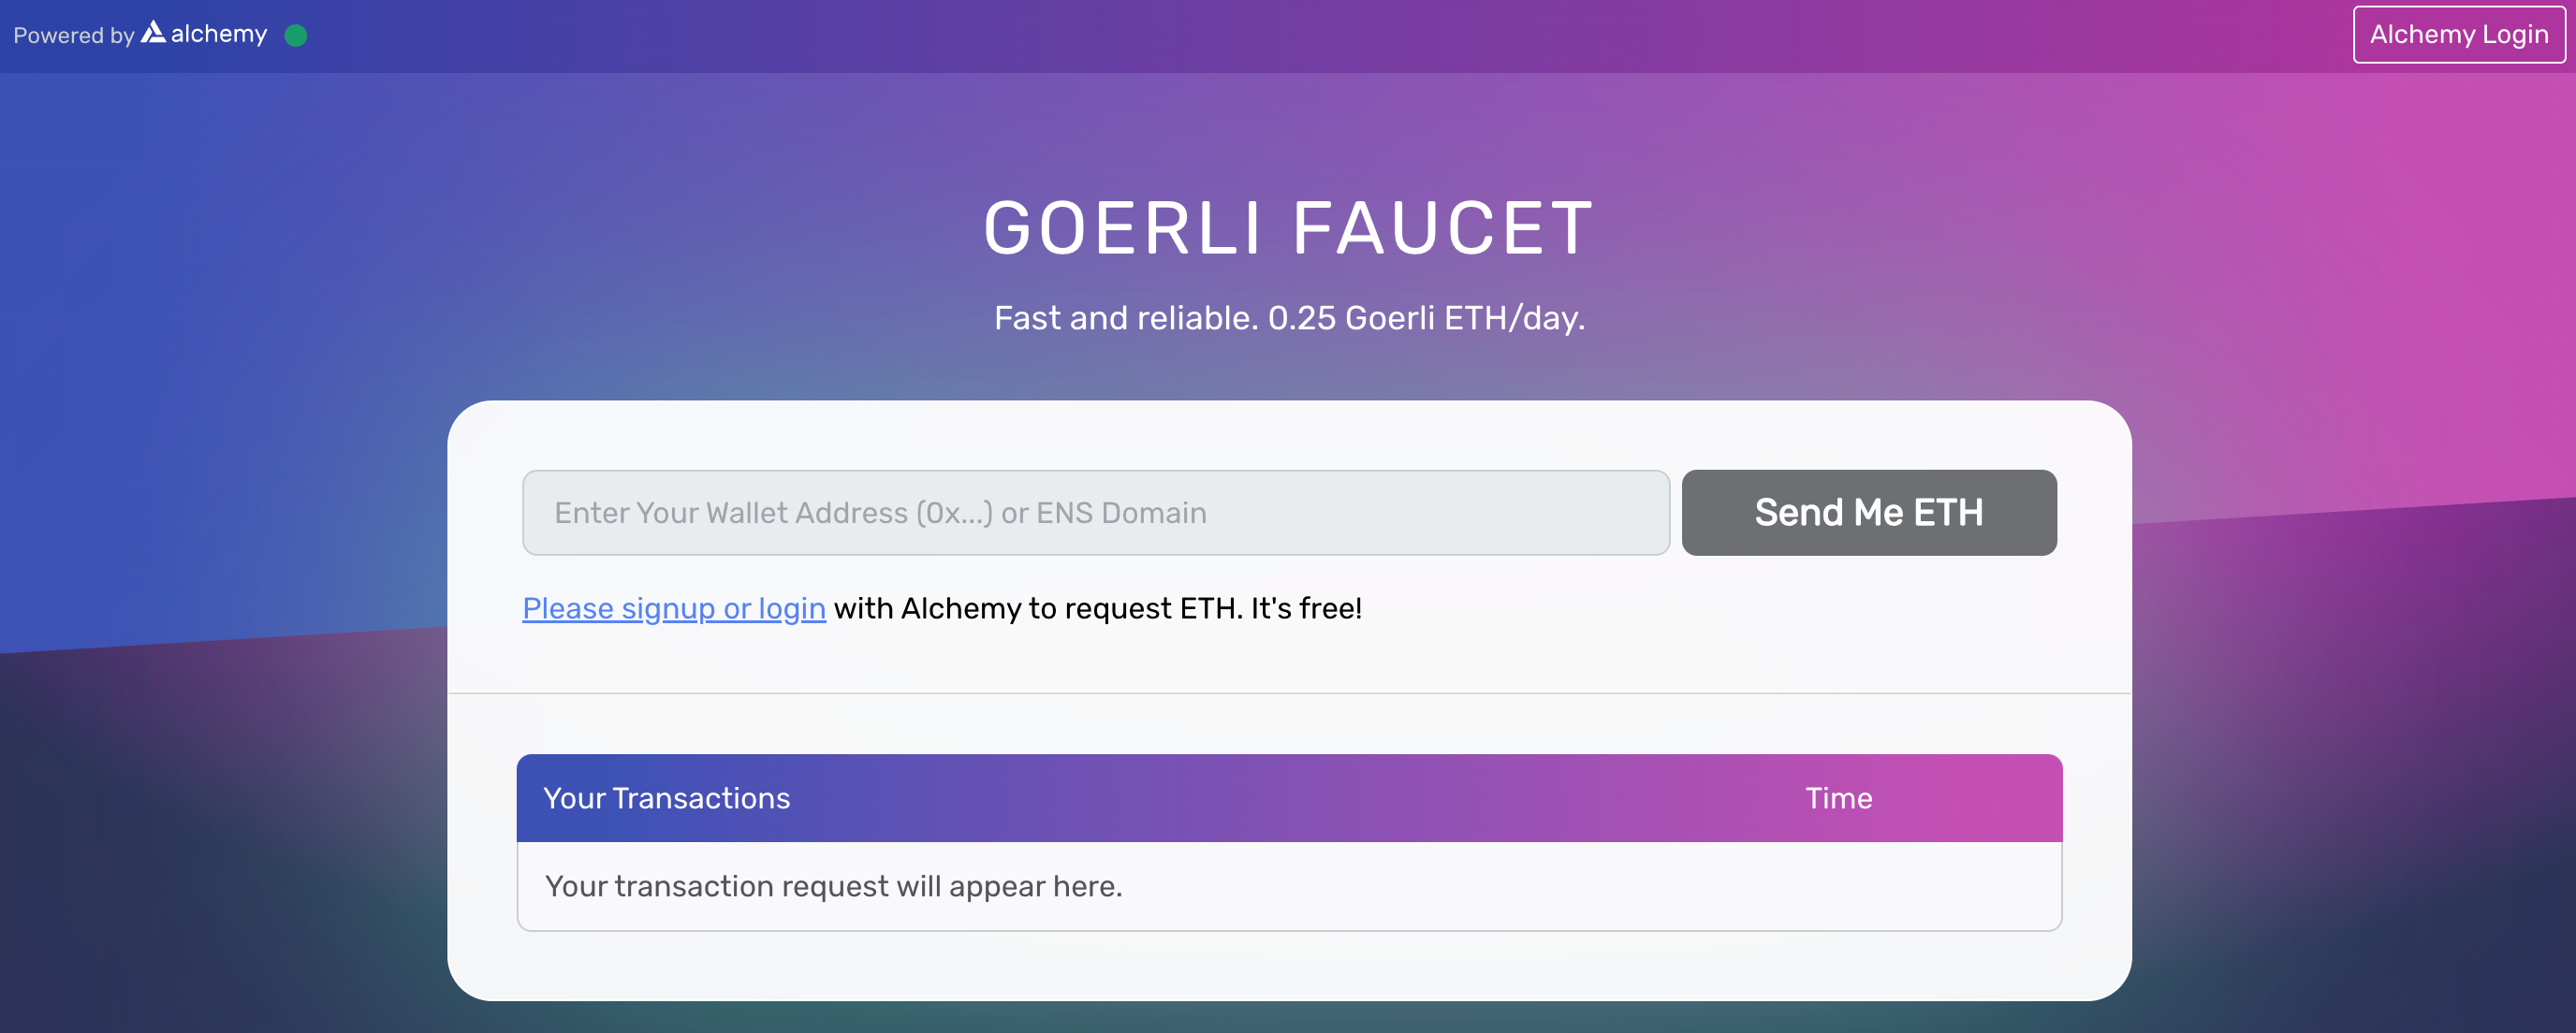The height and width of the screenshot is (1033, 2576).
Task: Click the Your Transactions column header
Action: [x=666, y=798]
